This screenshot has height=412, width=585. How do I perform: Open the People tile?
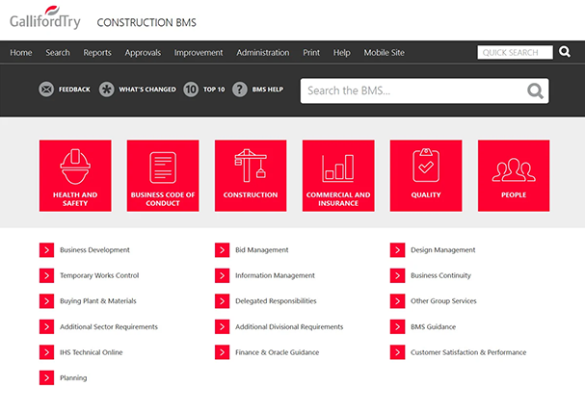coord(514,175)
